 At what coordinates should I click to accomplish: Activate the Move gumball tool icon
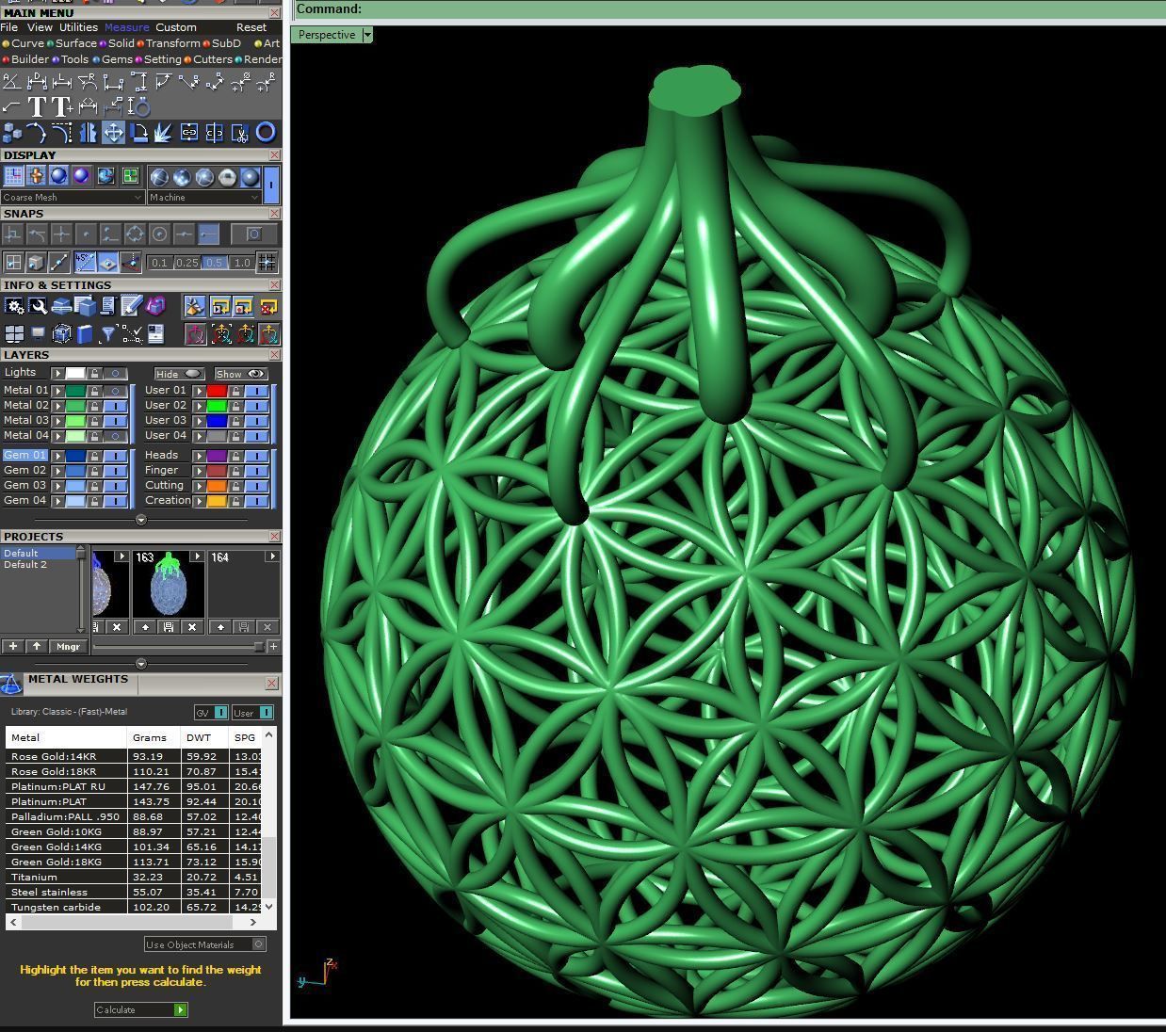click(113, 133)
